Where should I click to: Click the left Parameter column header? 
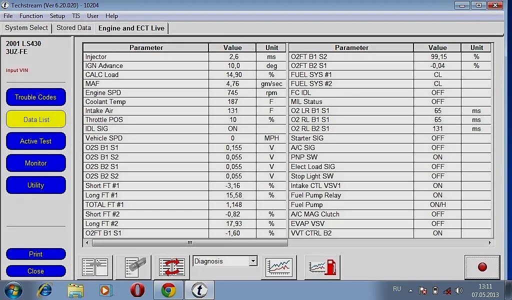(146, 47)
